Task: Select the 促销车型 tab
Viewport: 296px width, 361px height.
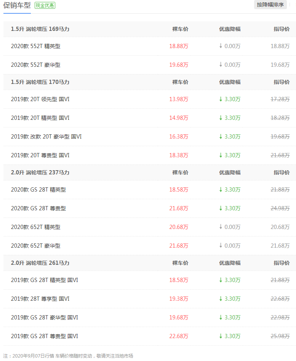Action: (x=17, y=5)
